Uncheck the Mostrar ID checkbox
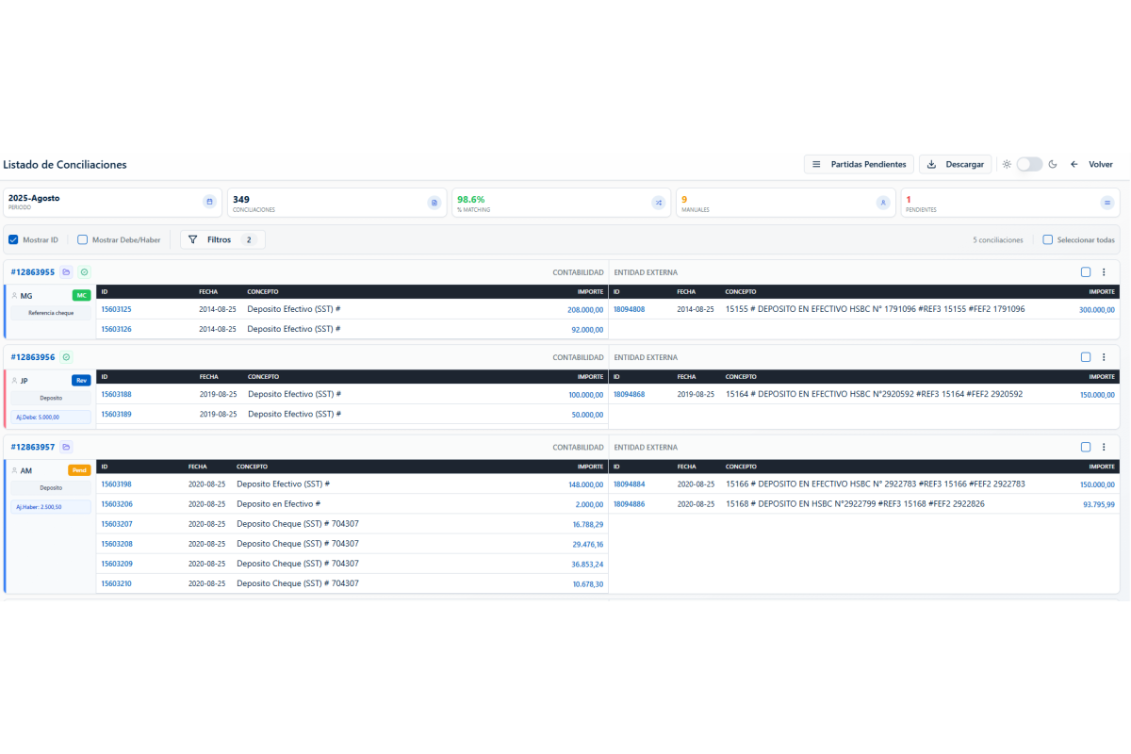 pyautogui.click(x=13, y=240)
